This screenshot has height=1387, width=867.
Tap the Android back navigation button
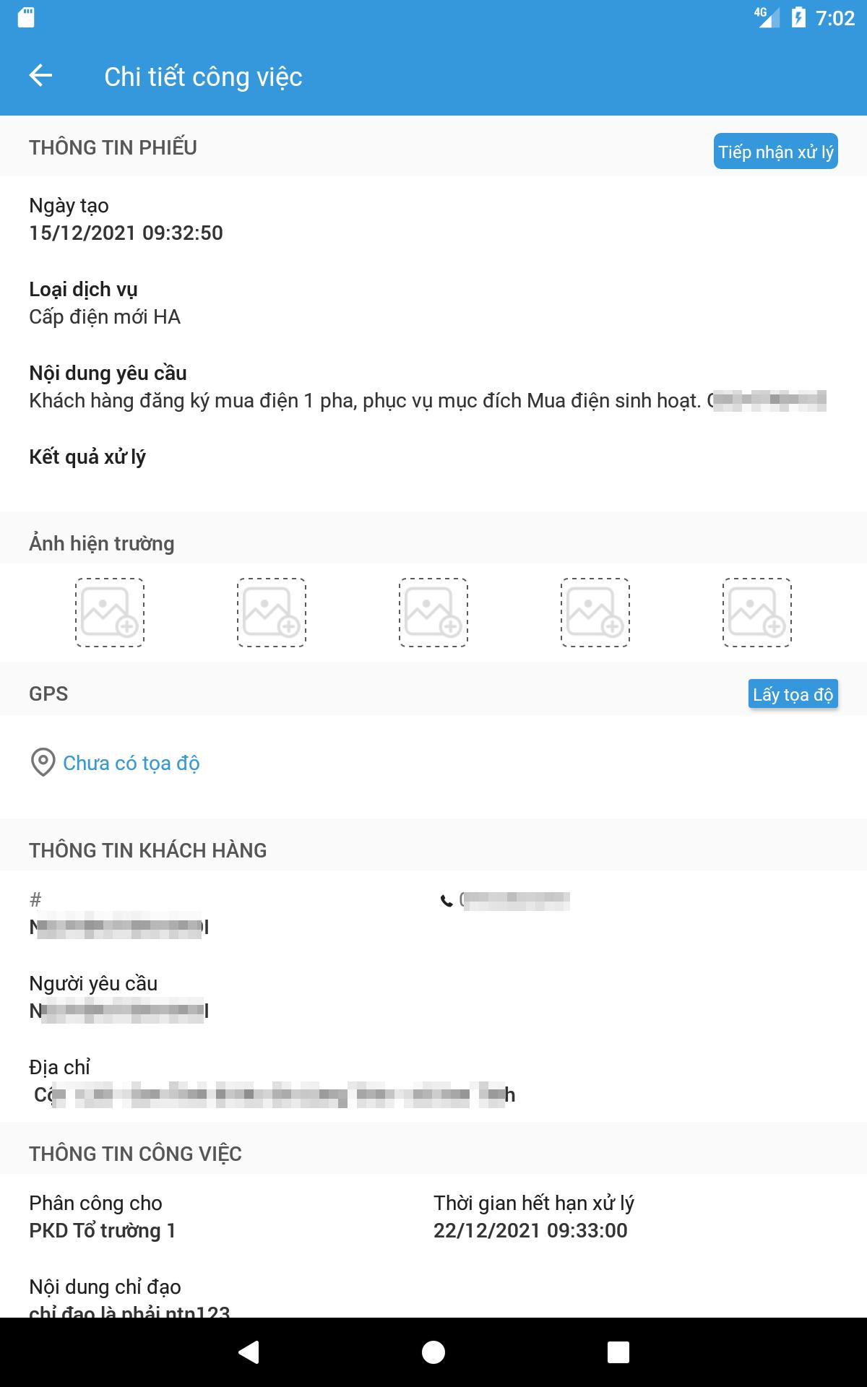click(249, 1352)
